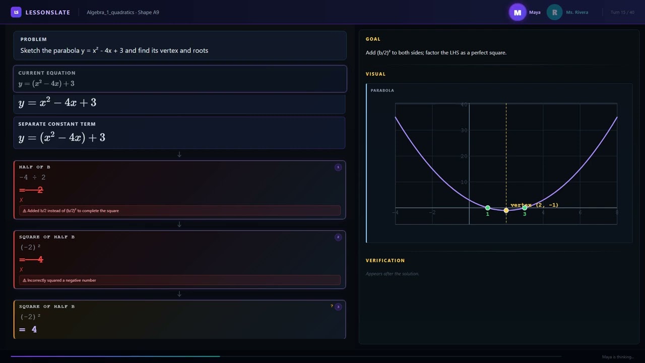
Task: Click the Maya name label
Action: 535,12
